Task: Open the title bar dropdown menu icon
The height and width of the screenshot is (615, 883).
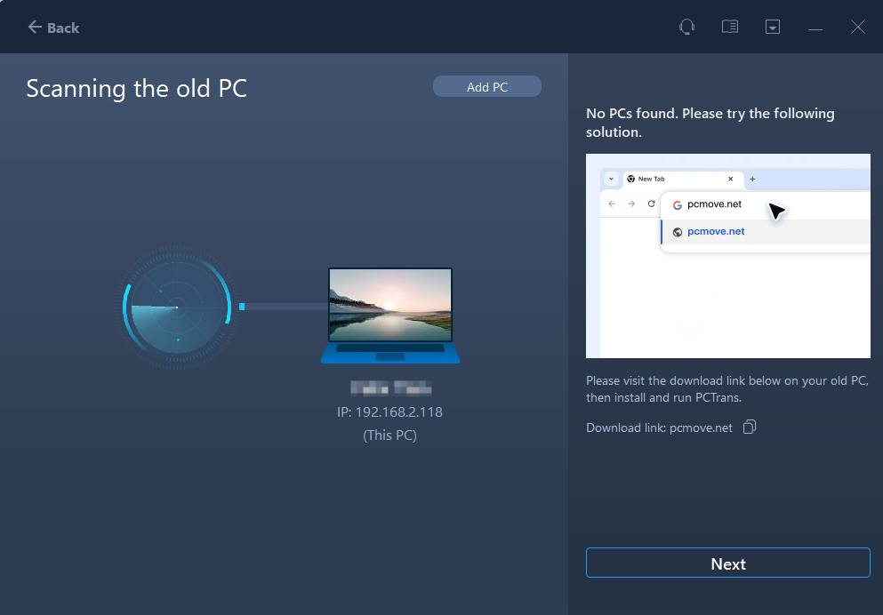Action: 773,27
